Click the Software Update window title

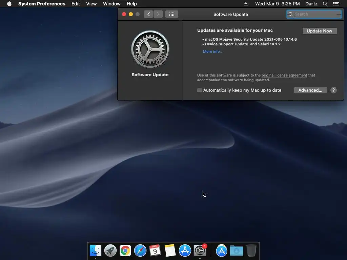(x=230, y=14)
